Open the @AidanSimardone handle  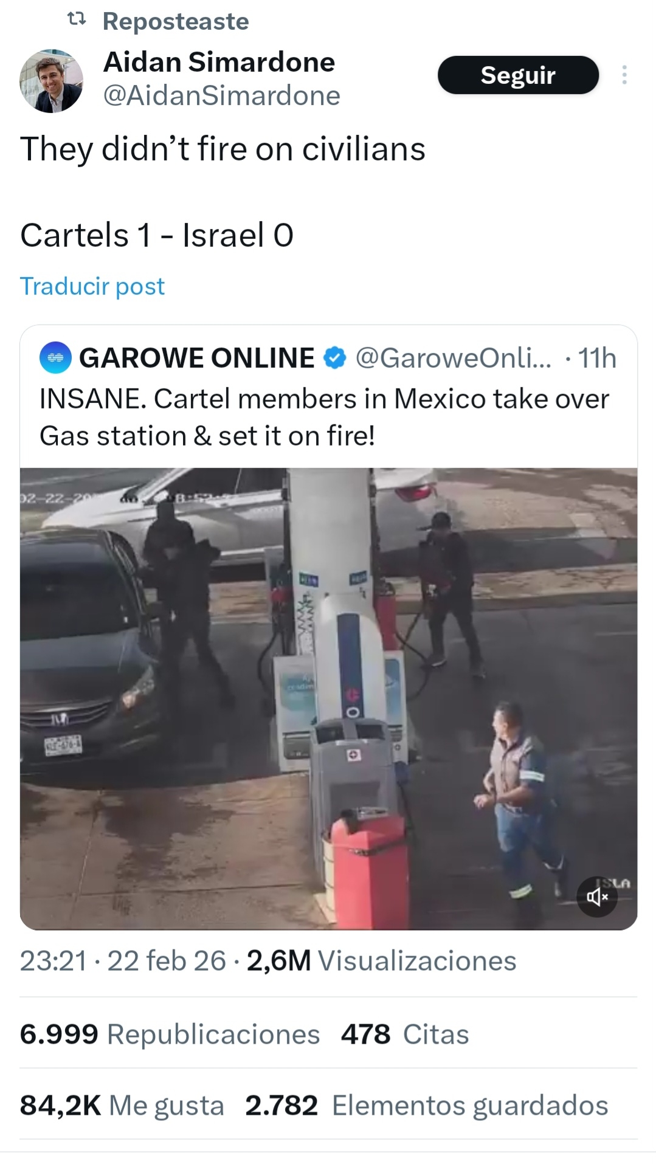point(221,95)
